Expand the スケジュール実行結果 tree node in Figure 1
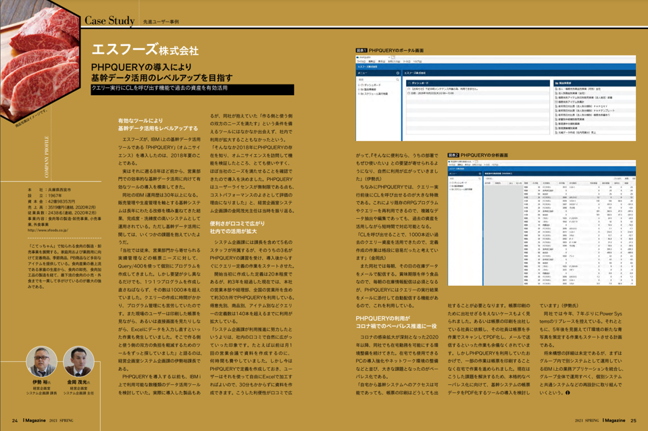This screenshot has height=431, width=648. 359,94
